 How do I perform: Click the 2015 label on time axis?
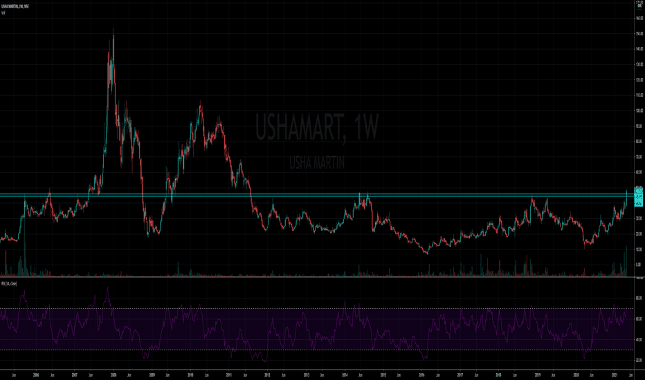(383, 374)
